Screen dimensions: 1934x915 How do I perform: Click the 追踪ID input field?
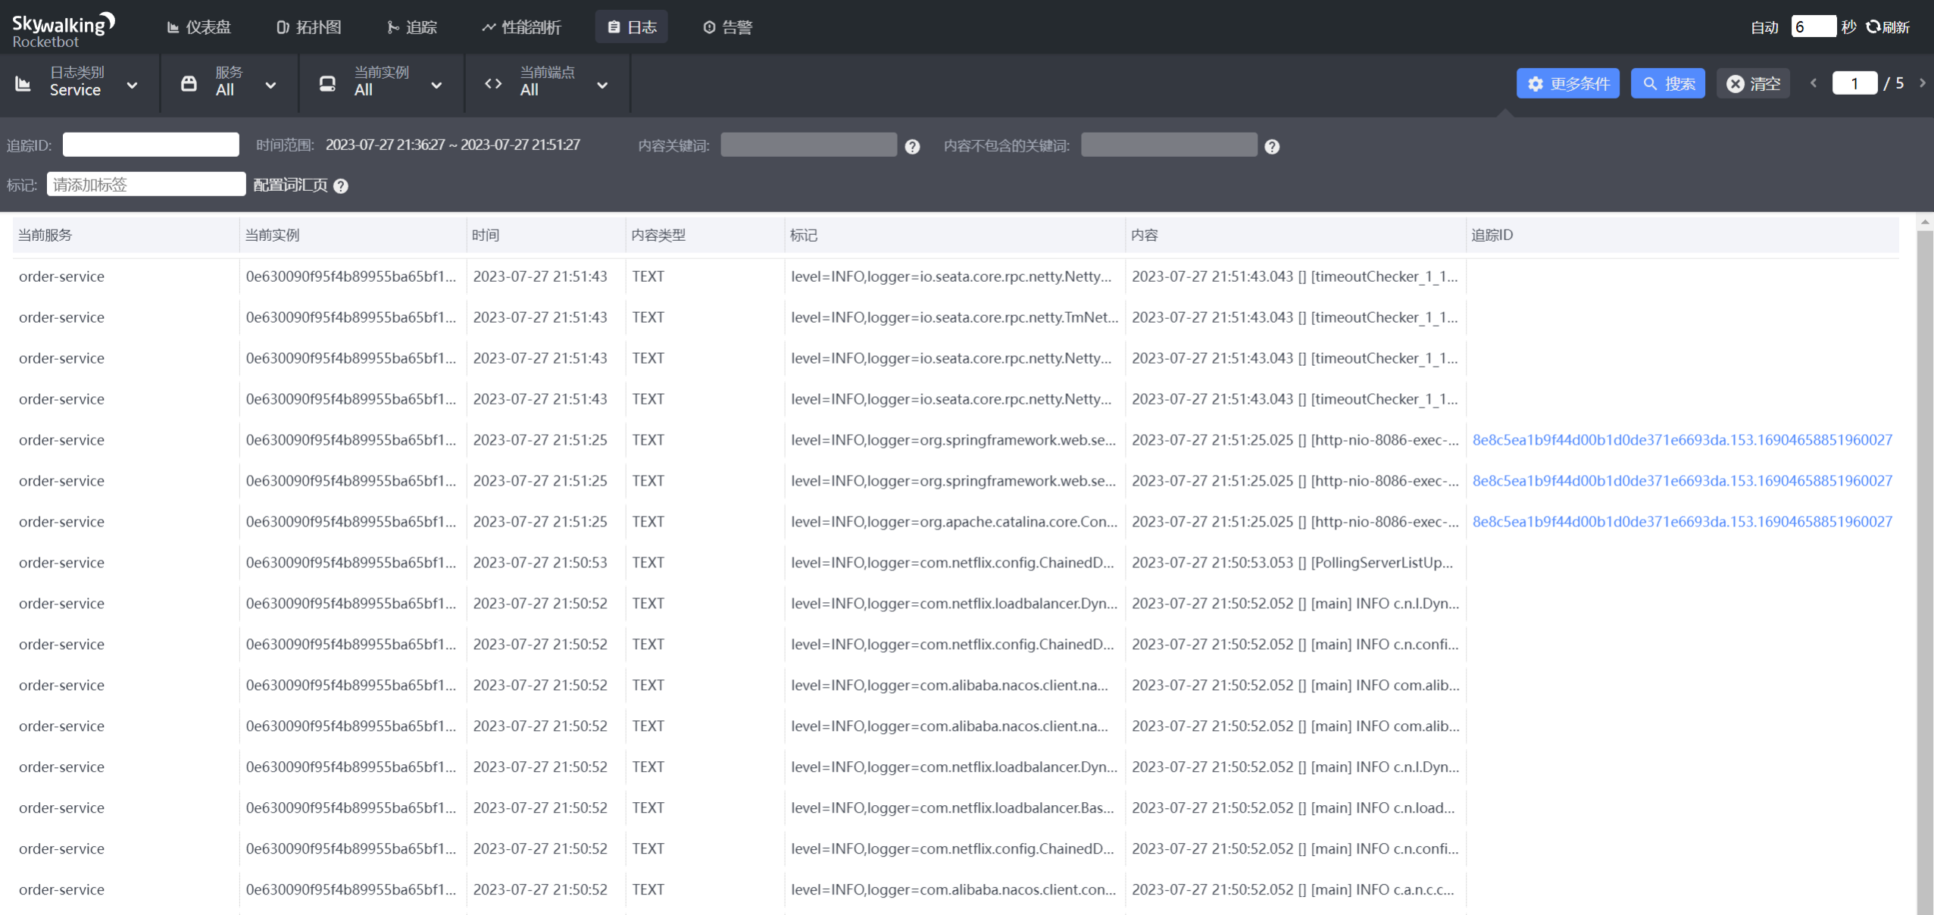tap(151, 145)
